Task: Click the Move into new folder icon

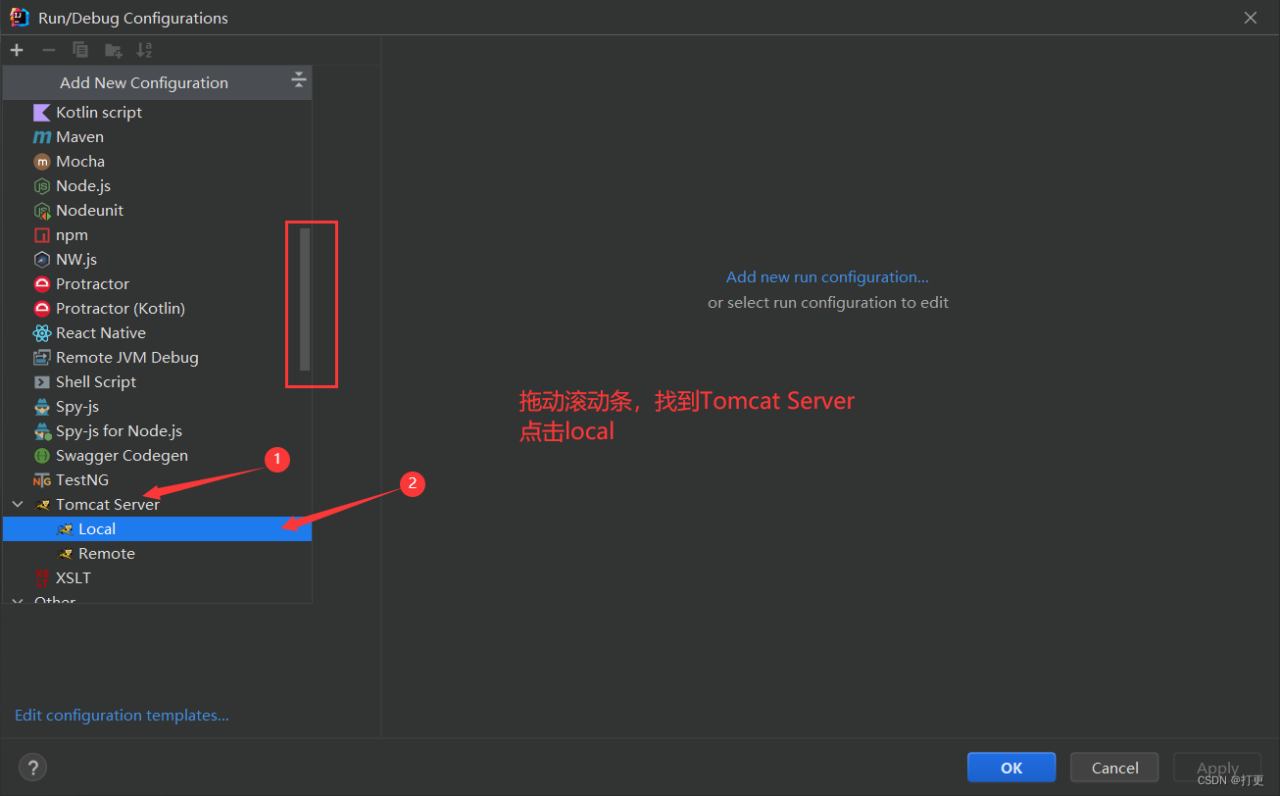Action: coord(114,50)
